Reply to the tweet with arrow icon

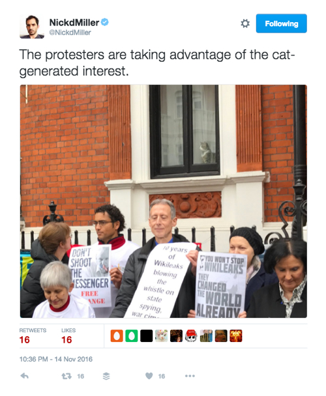[24, 376]
